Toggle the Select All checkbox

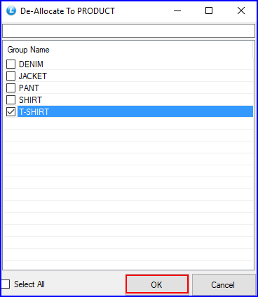tap(5, 284)
